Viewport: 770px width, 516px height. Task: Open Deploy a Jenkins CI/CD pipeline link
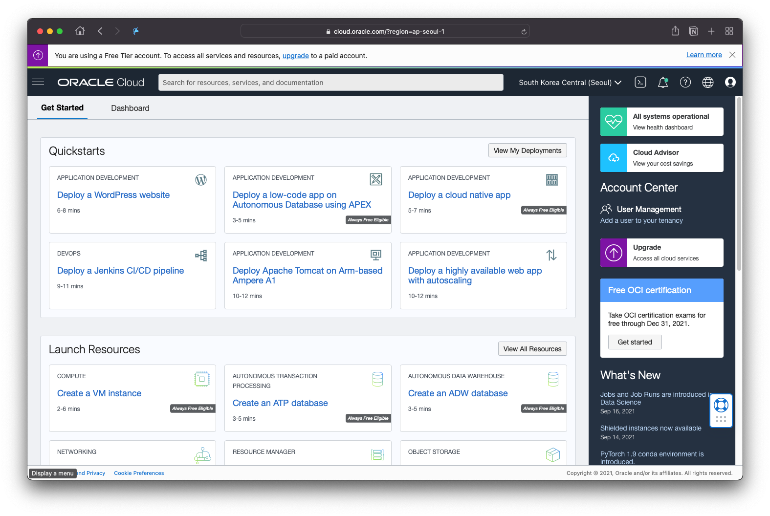click(120, 271)
